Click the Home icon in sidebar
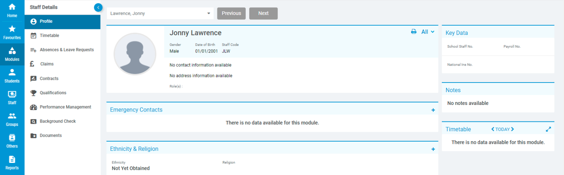564x175 pixels. (12, 7)
